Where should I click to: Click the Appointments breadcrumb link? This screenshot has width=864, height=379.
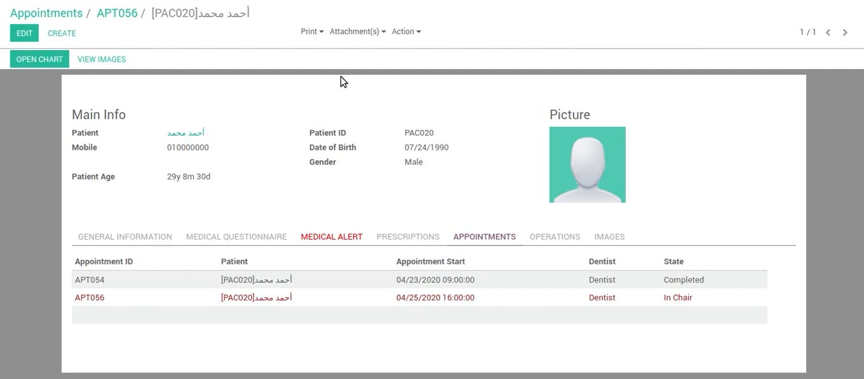46,13
